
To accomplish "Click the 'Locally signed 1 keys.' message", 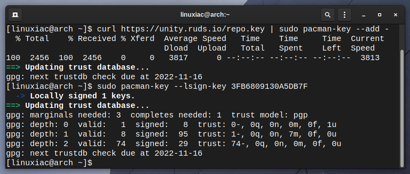I will click(82, 96).
